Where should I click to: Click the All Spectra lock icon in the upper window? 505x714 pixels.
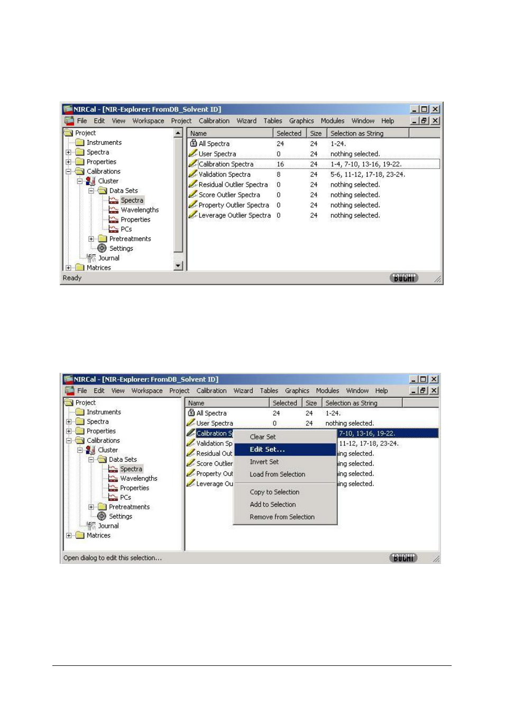[x=193, y=143]
